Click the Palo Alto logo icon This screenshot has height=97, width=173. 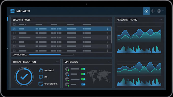tap(12, 11)
